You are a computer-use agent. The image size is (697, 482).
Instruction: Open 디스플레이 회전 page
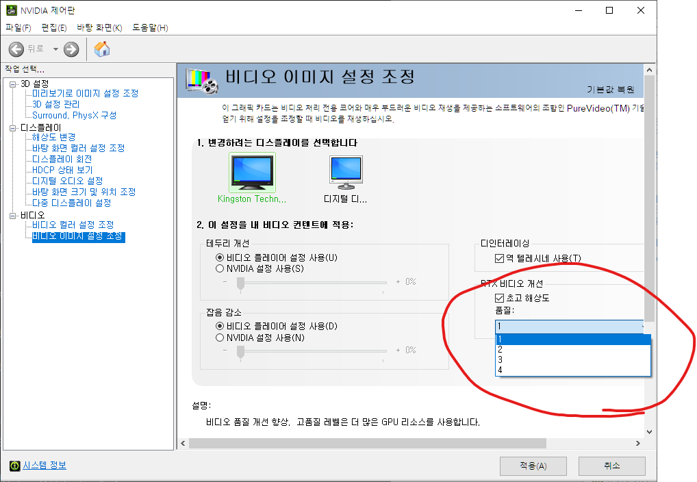tap(62, 160)
